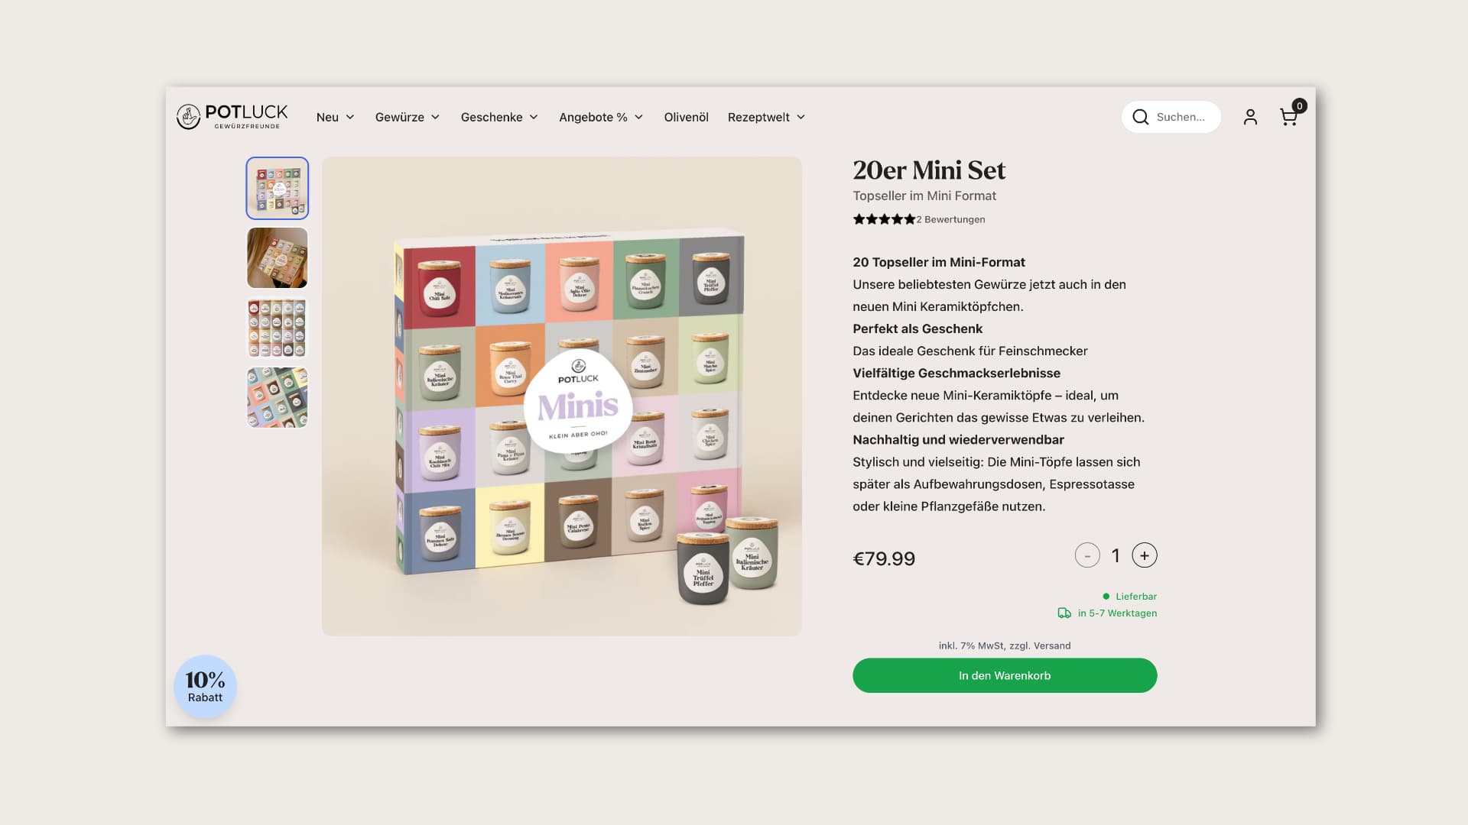Screen dimensions: 1468x825
Task: Click the five-star rating icons
Action: coord(884,219)
